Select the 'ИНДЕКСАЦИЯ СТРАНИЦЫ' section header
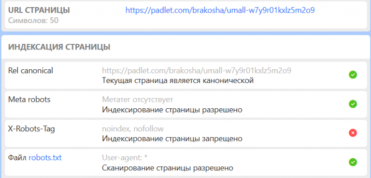 coord(59,47)
